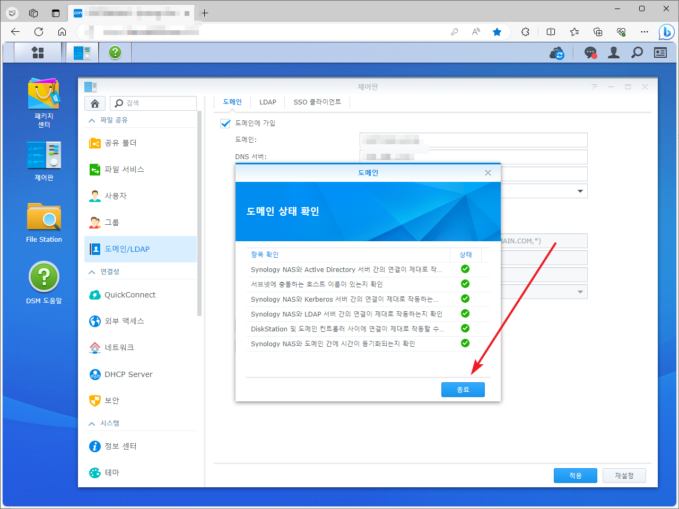Open DSM Help from the taskbar question icon
The height and width of the screenshot is (509, 679).
tap(115, 52)
